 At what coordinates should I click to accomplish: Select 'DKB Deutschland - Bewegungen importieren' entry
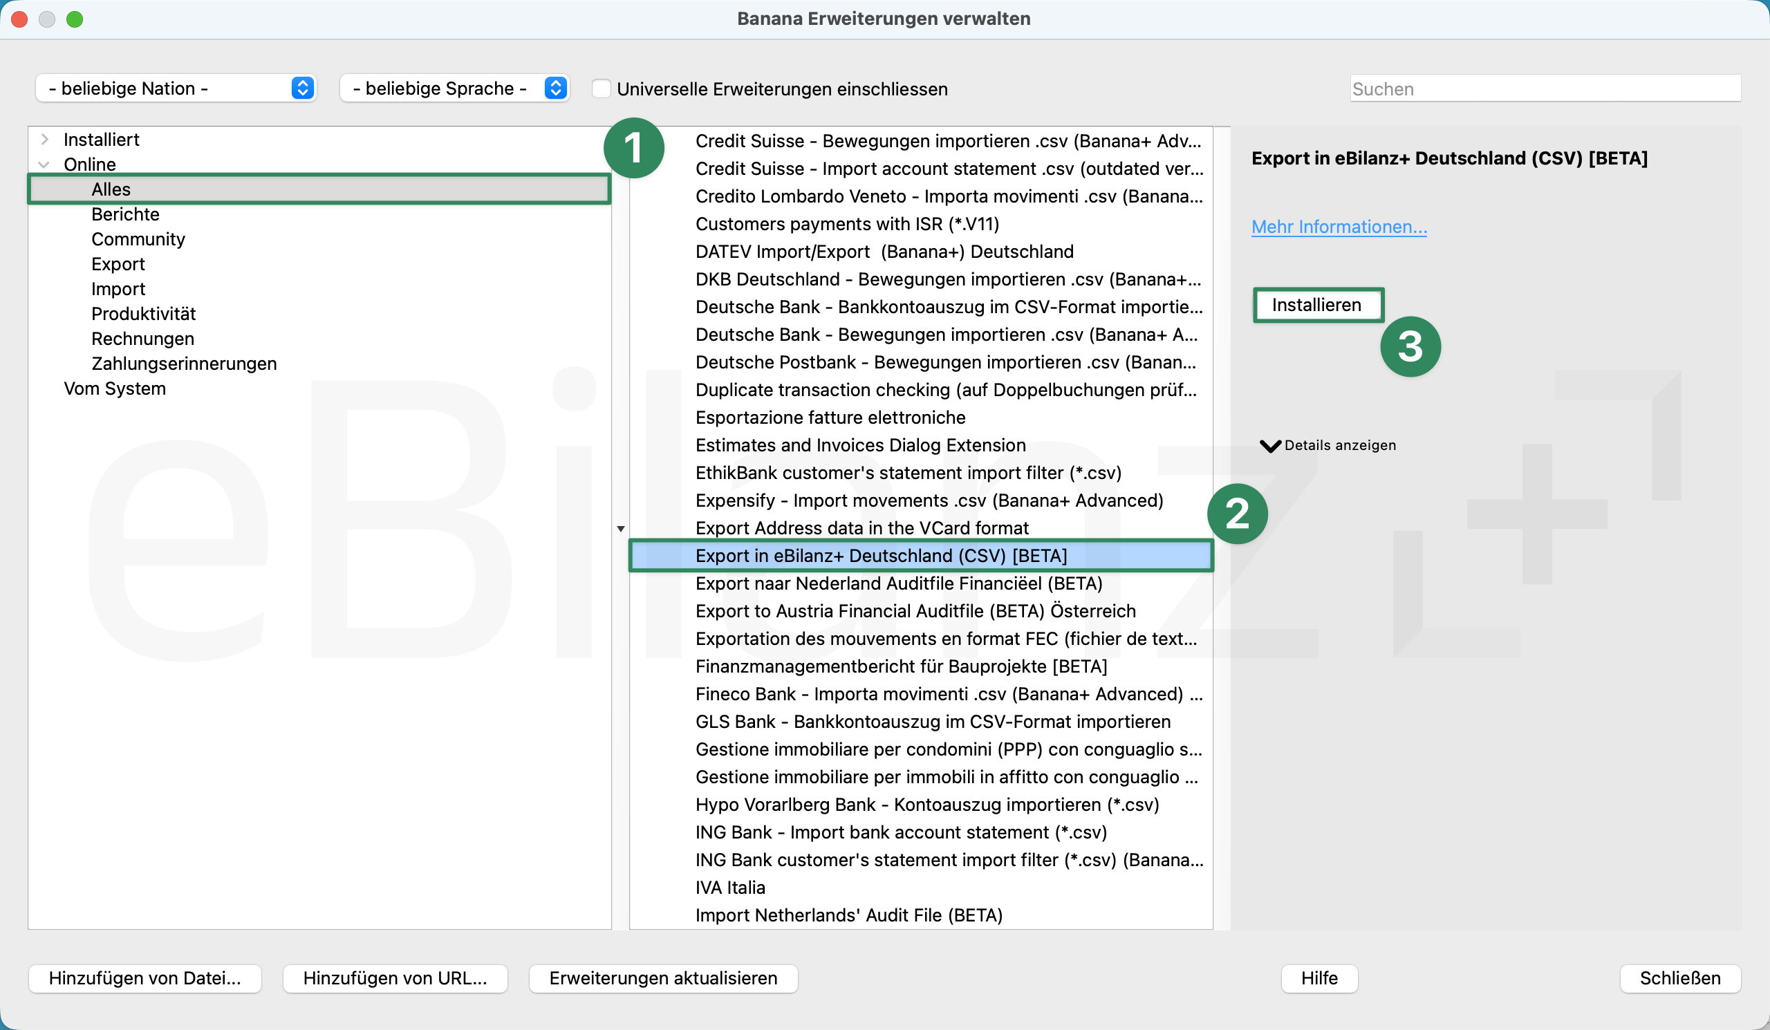921,279
